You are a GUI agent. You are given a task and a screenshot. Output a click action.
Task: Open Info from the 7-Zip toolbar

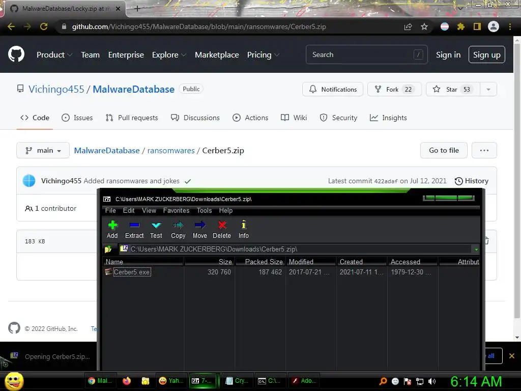pos(244,230)
